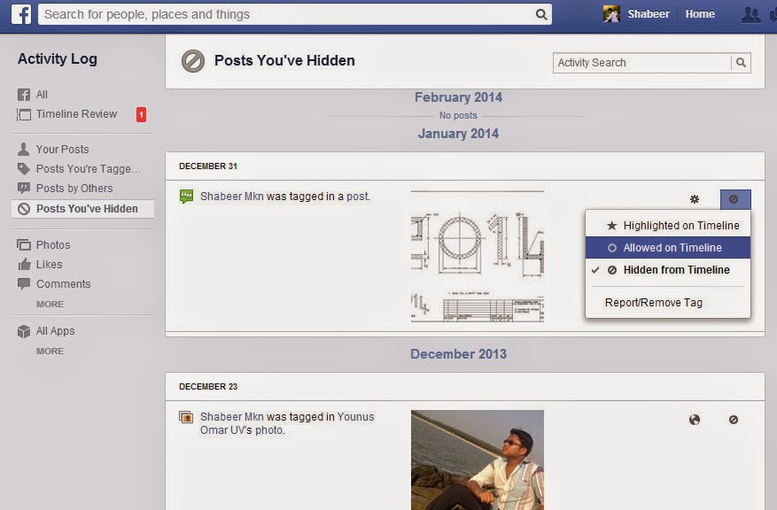Click the DECEMBER 23 date label
This screenshot has width=777, height=510.
pos(208,387)
